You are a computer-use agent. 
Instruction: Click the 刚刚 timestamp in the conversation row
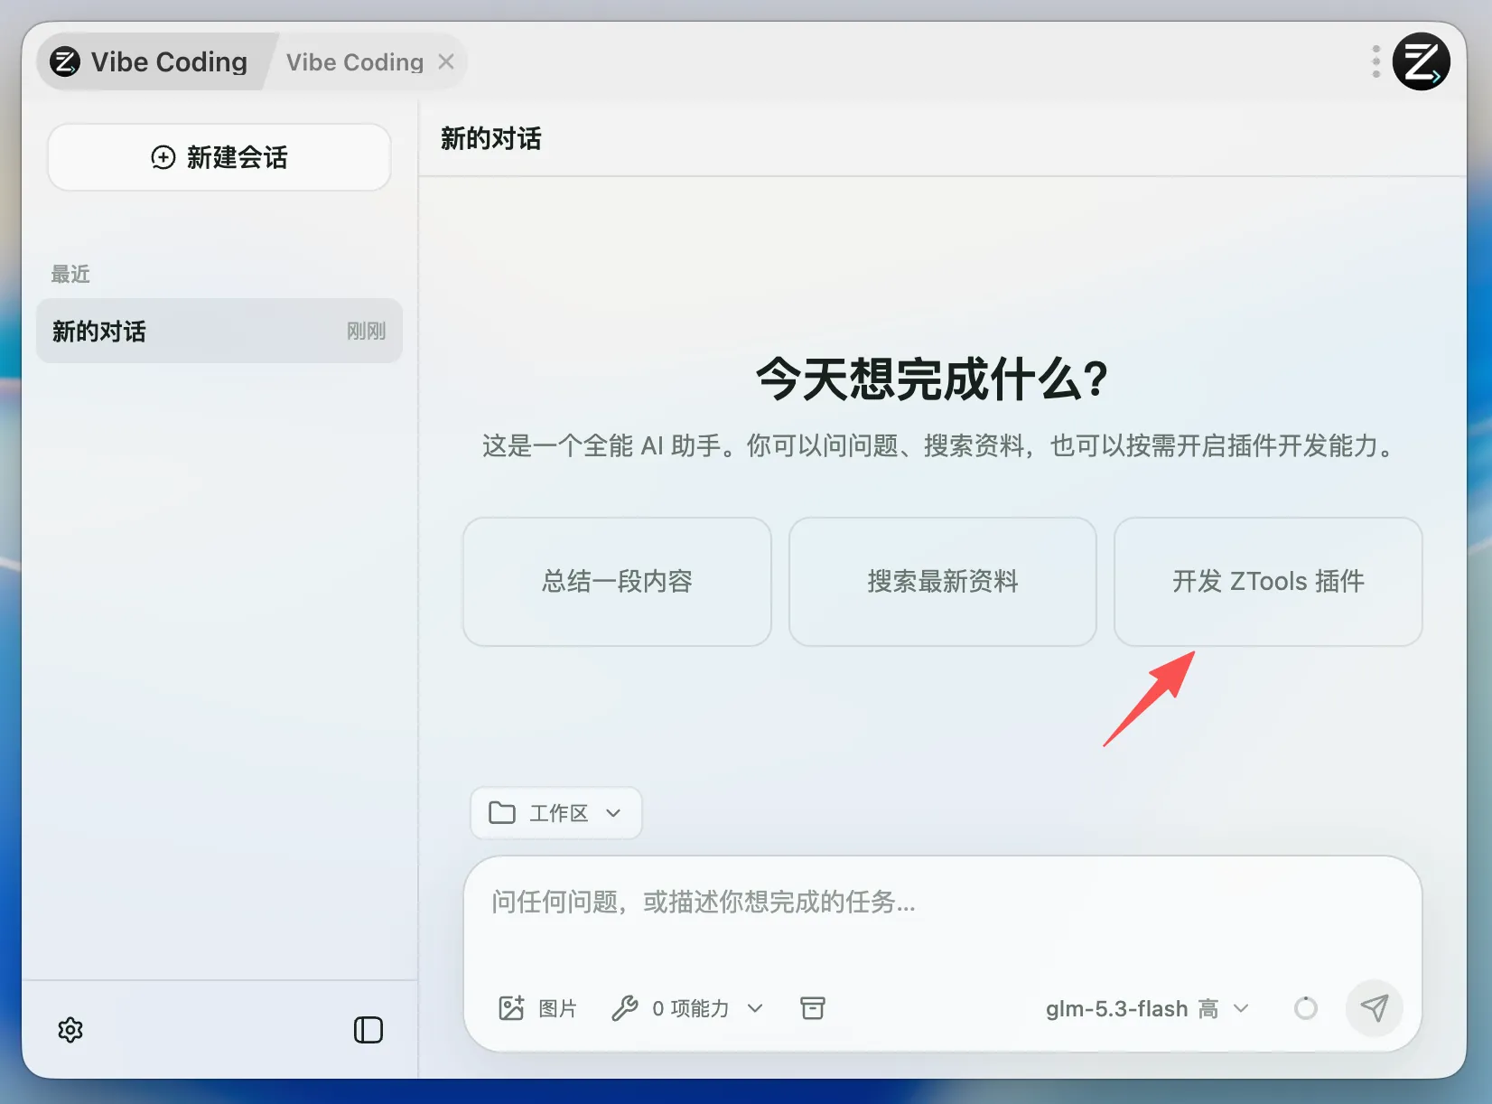pos(366,332)
